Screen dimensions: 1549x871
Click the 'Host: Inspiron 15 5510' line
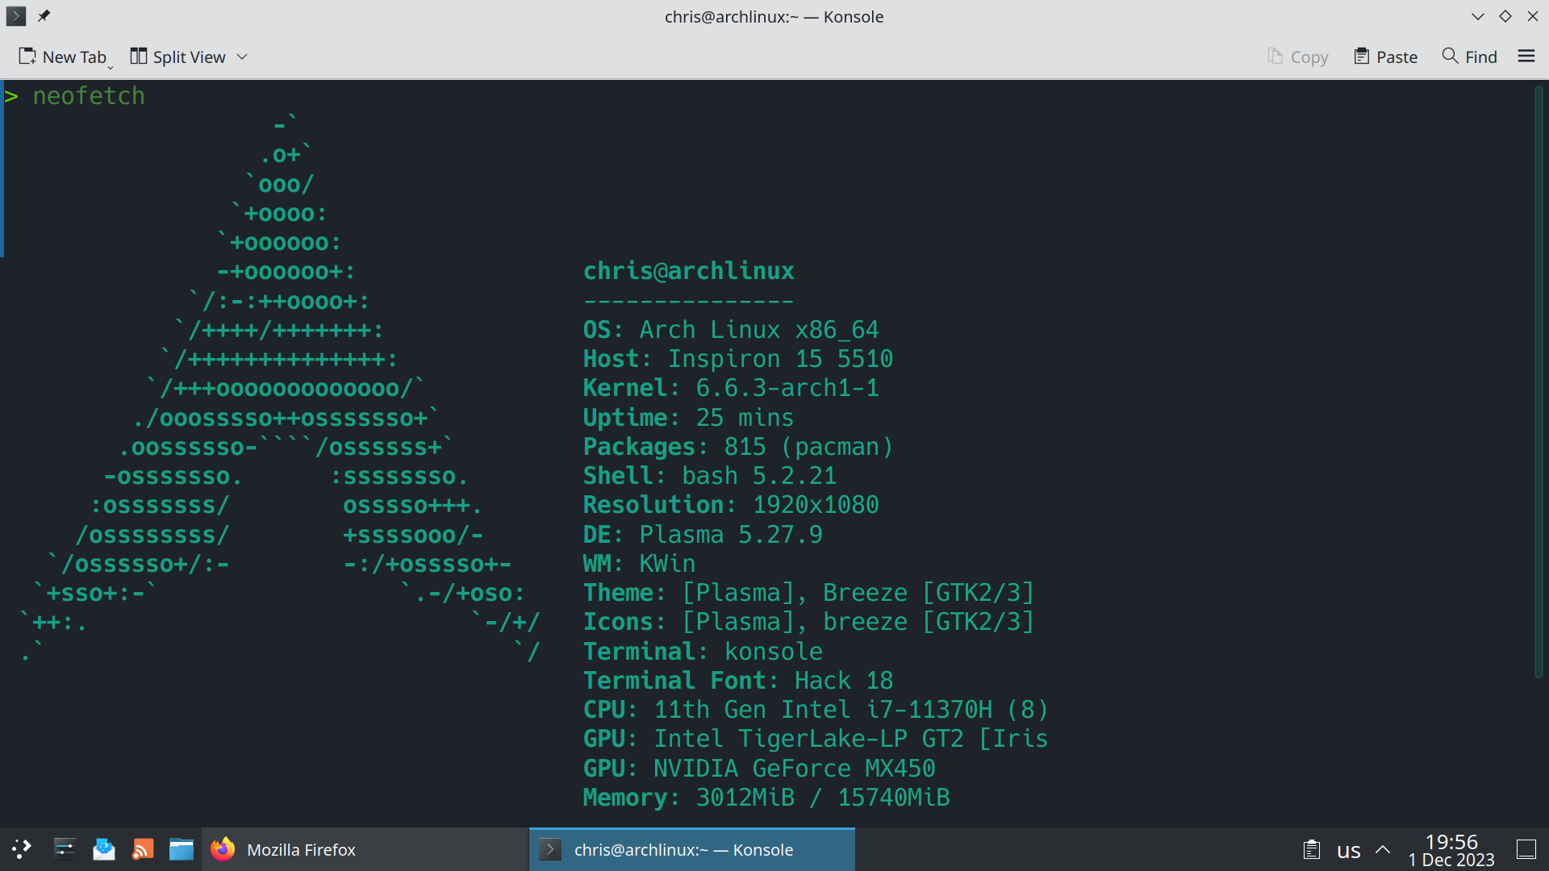pyautogui.click(x=738, y=359)
